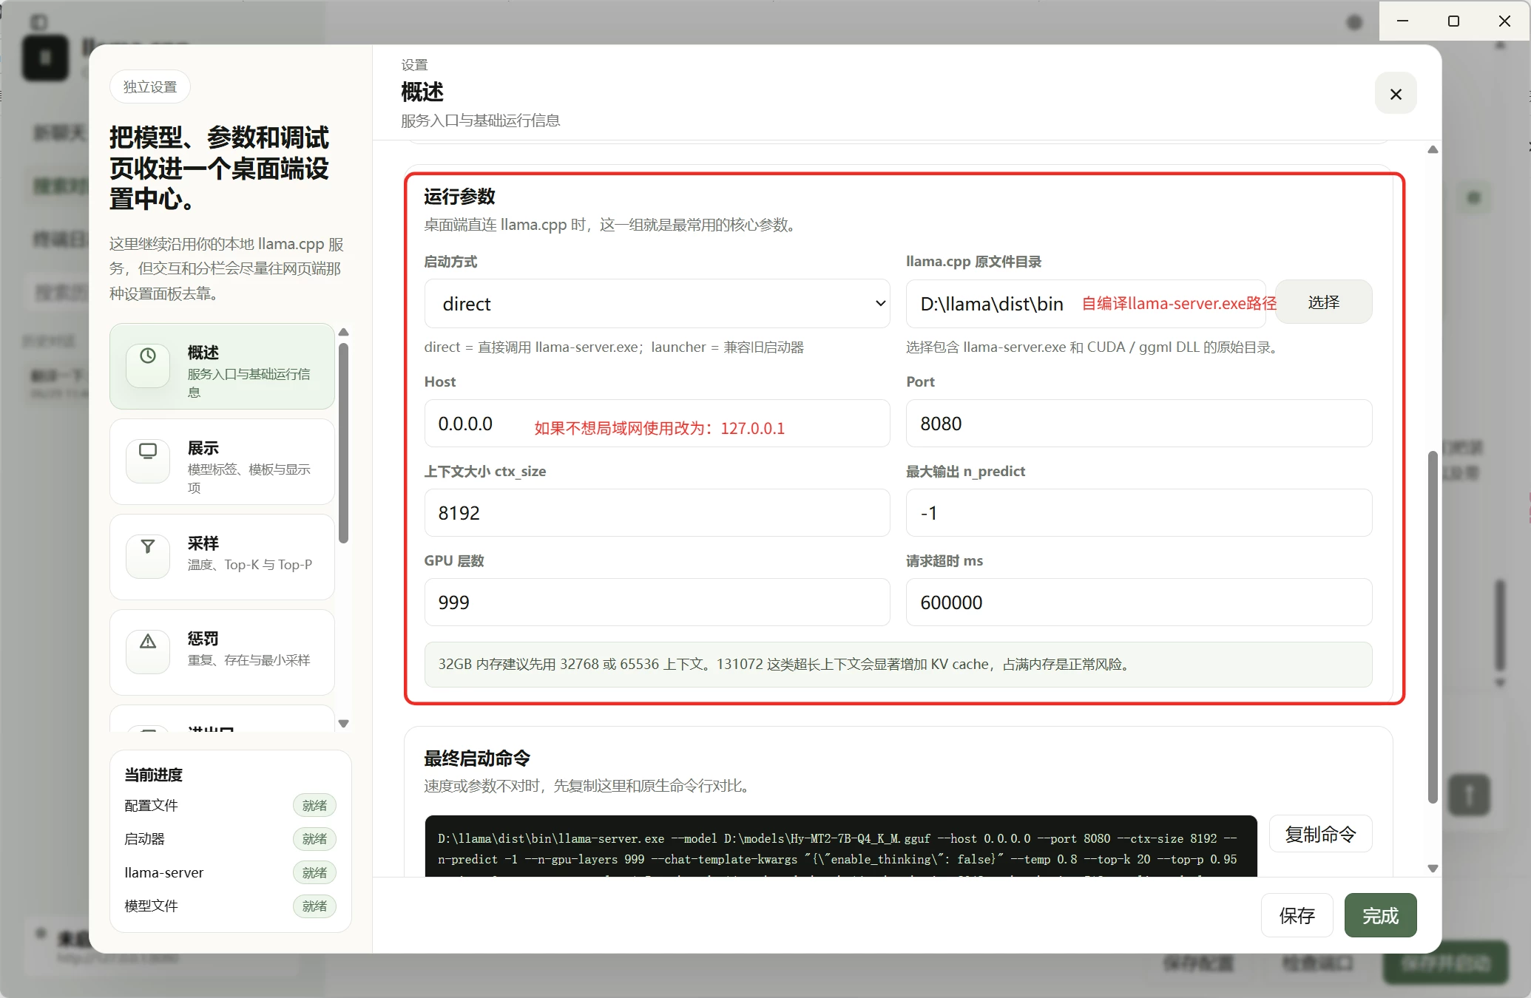Click the funnel icon in 采样 card

[148, 546]
